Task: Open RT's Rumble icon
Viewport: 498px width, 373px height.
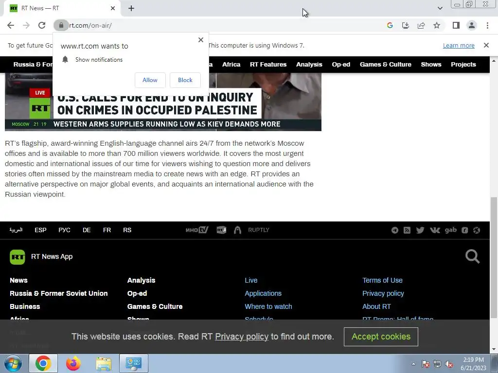Action: 464,230
